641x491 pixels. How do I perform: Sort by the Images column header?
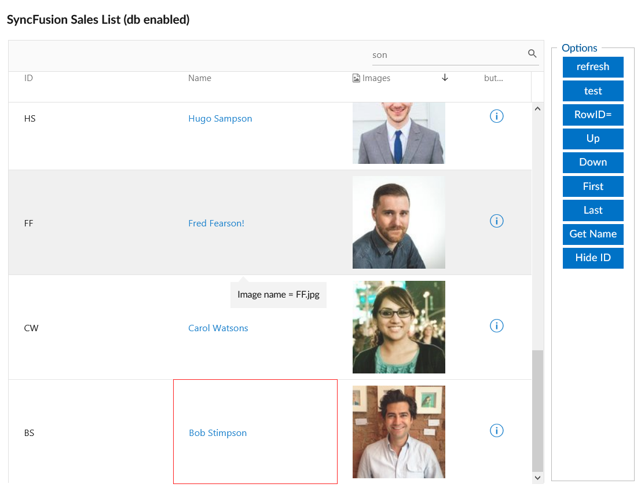tap(376, 78)
